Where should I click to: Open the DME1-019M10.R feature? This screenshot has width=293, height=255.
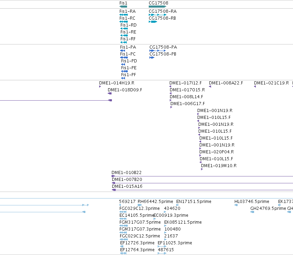pyautogui.click(x=202, y=169)
